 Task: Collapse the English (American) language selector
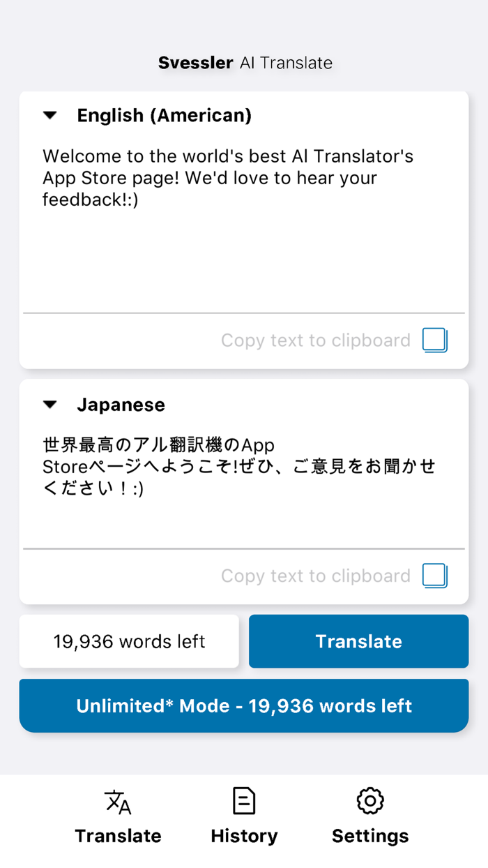[50, 115]
